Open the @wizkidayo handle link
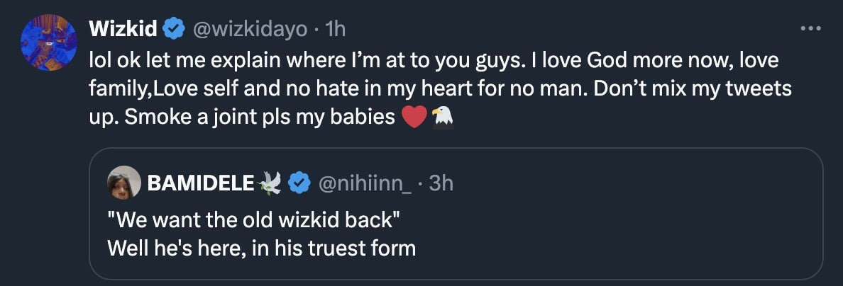This screenshot has height=286, width=843. [x=248, y=29]
